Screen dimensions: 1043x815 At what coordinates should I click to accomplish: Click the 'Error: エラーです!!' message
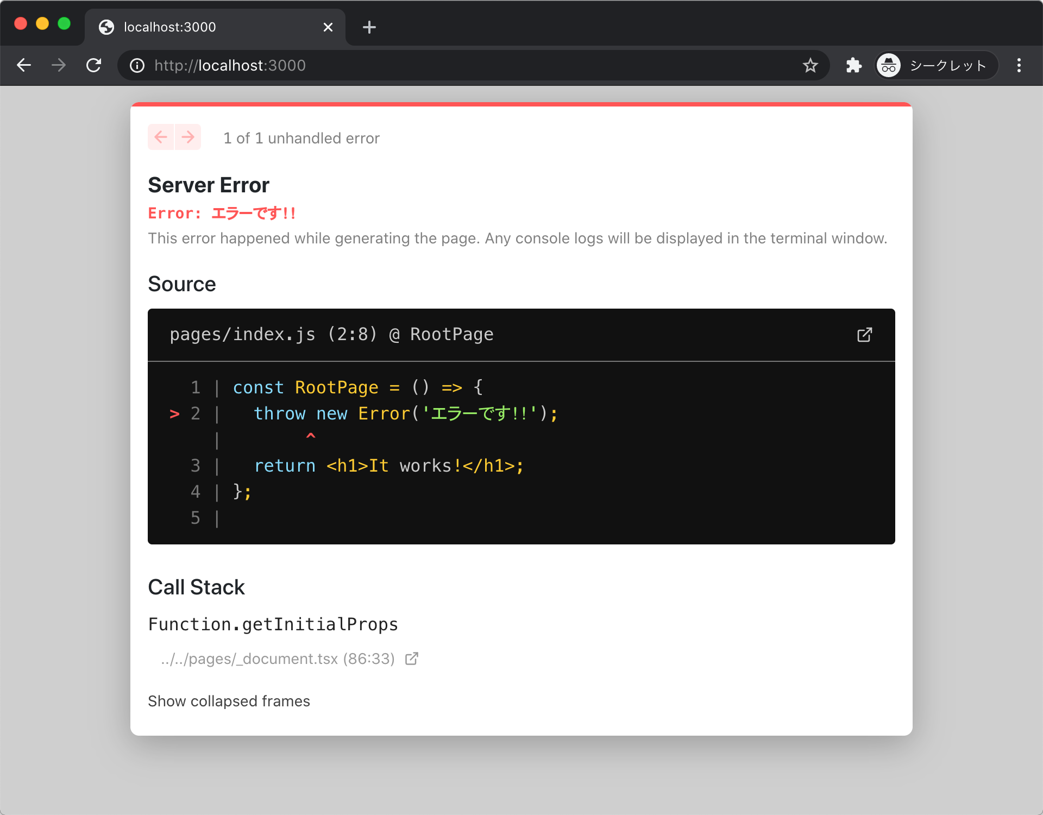[222, 214]
